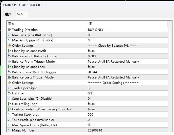Click the Magic Number integer icon
This screenshot has width=174, height=135.
(x=9, y=130)
